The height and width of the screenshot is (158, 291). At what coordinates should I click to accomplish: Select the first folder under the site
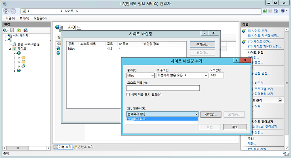point(23,57)
